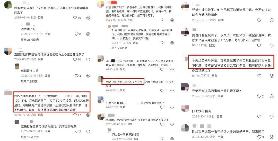Expand 展开 26 条回复
Screen dimensions: 278x141
30,40
